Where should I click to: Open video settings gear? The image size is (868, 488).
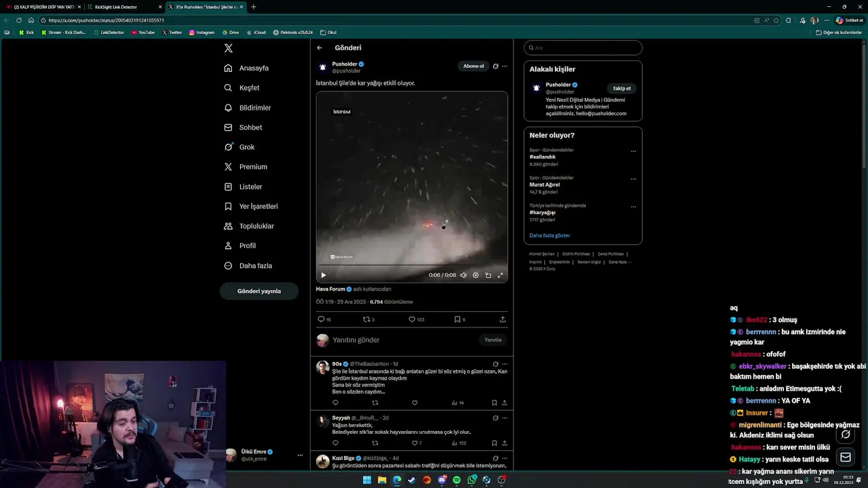point(476,275)
